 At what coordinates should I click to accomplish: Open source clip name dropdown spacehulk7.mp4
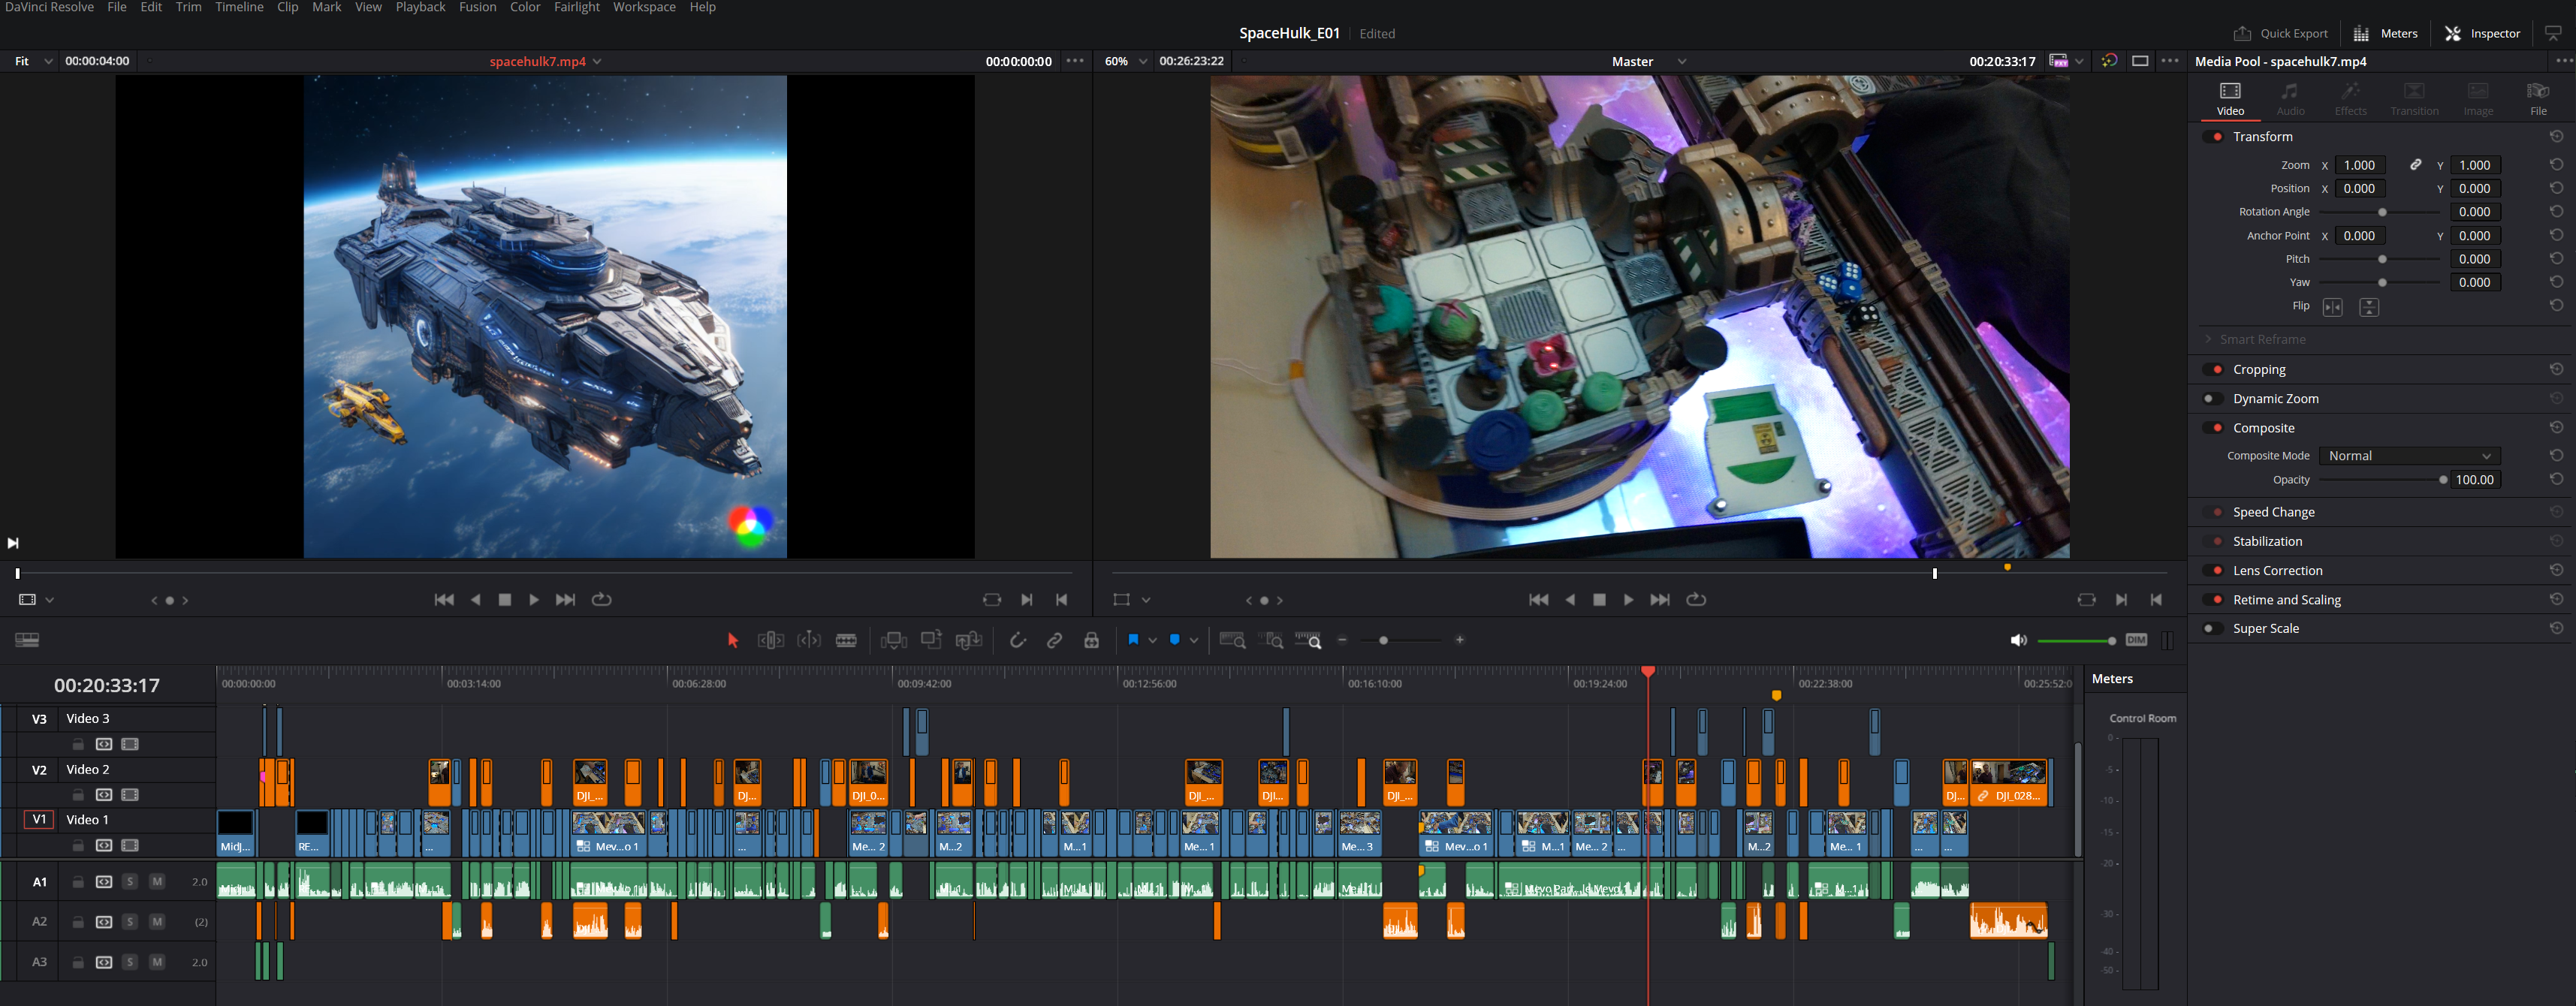click(x=597, y=61)
